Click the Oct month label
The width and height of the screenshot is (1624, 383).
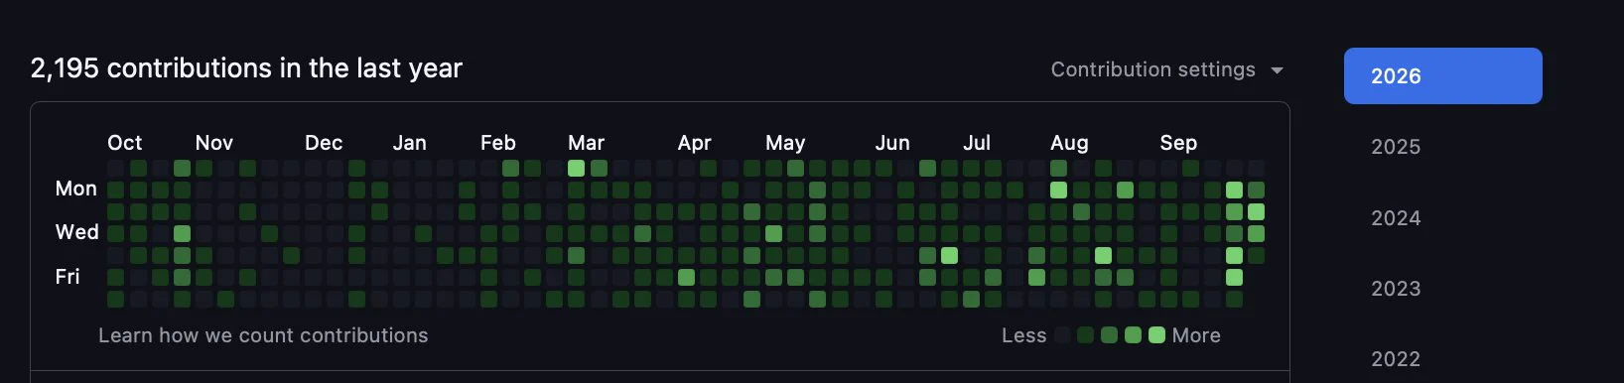124,143
